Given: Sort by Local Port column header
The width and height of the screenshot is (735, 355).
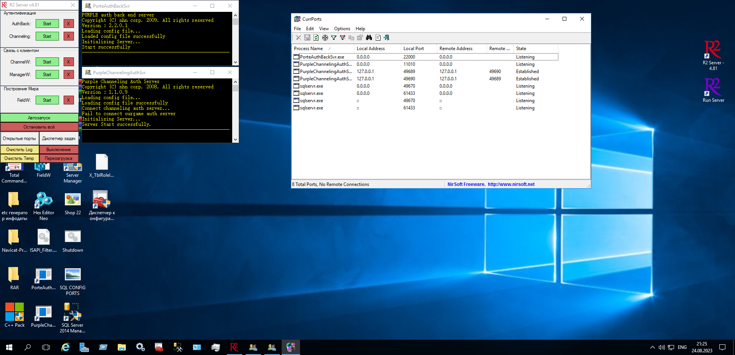Looking at the screenshot, I should 419,49.
